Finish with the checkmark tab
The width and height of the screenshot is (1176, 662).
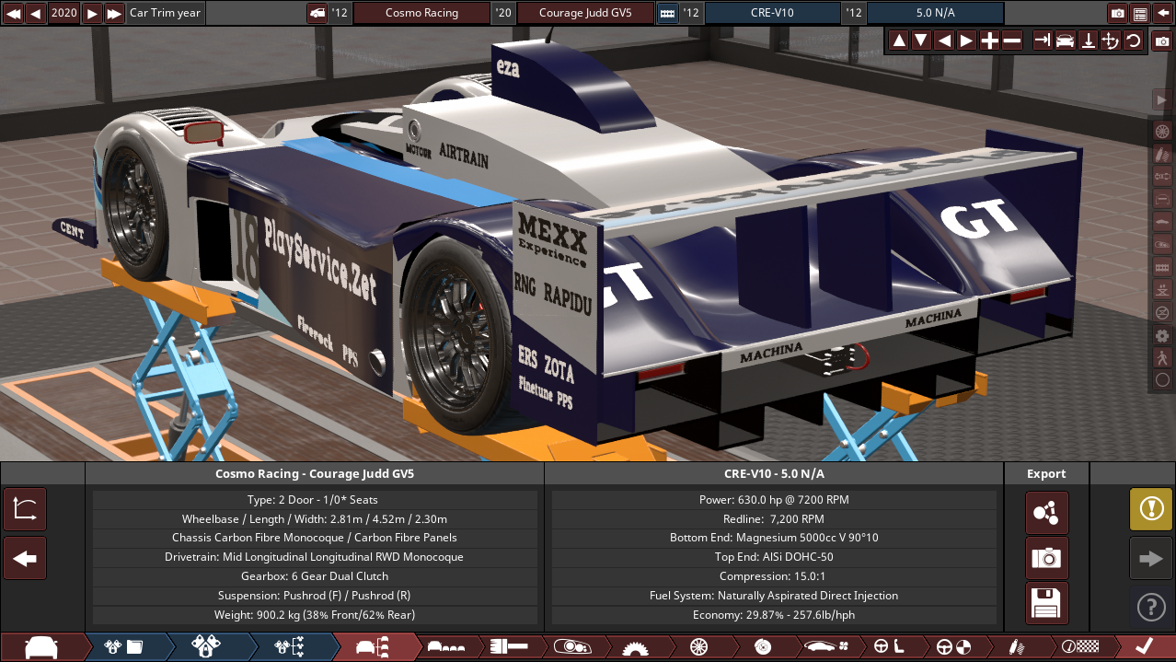[1144, 647]
